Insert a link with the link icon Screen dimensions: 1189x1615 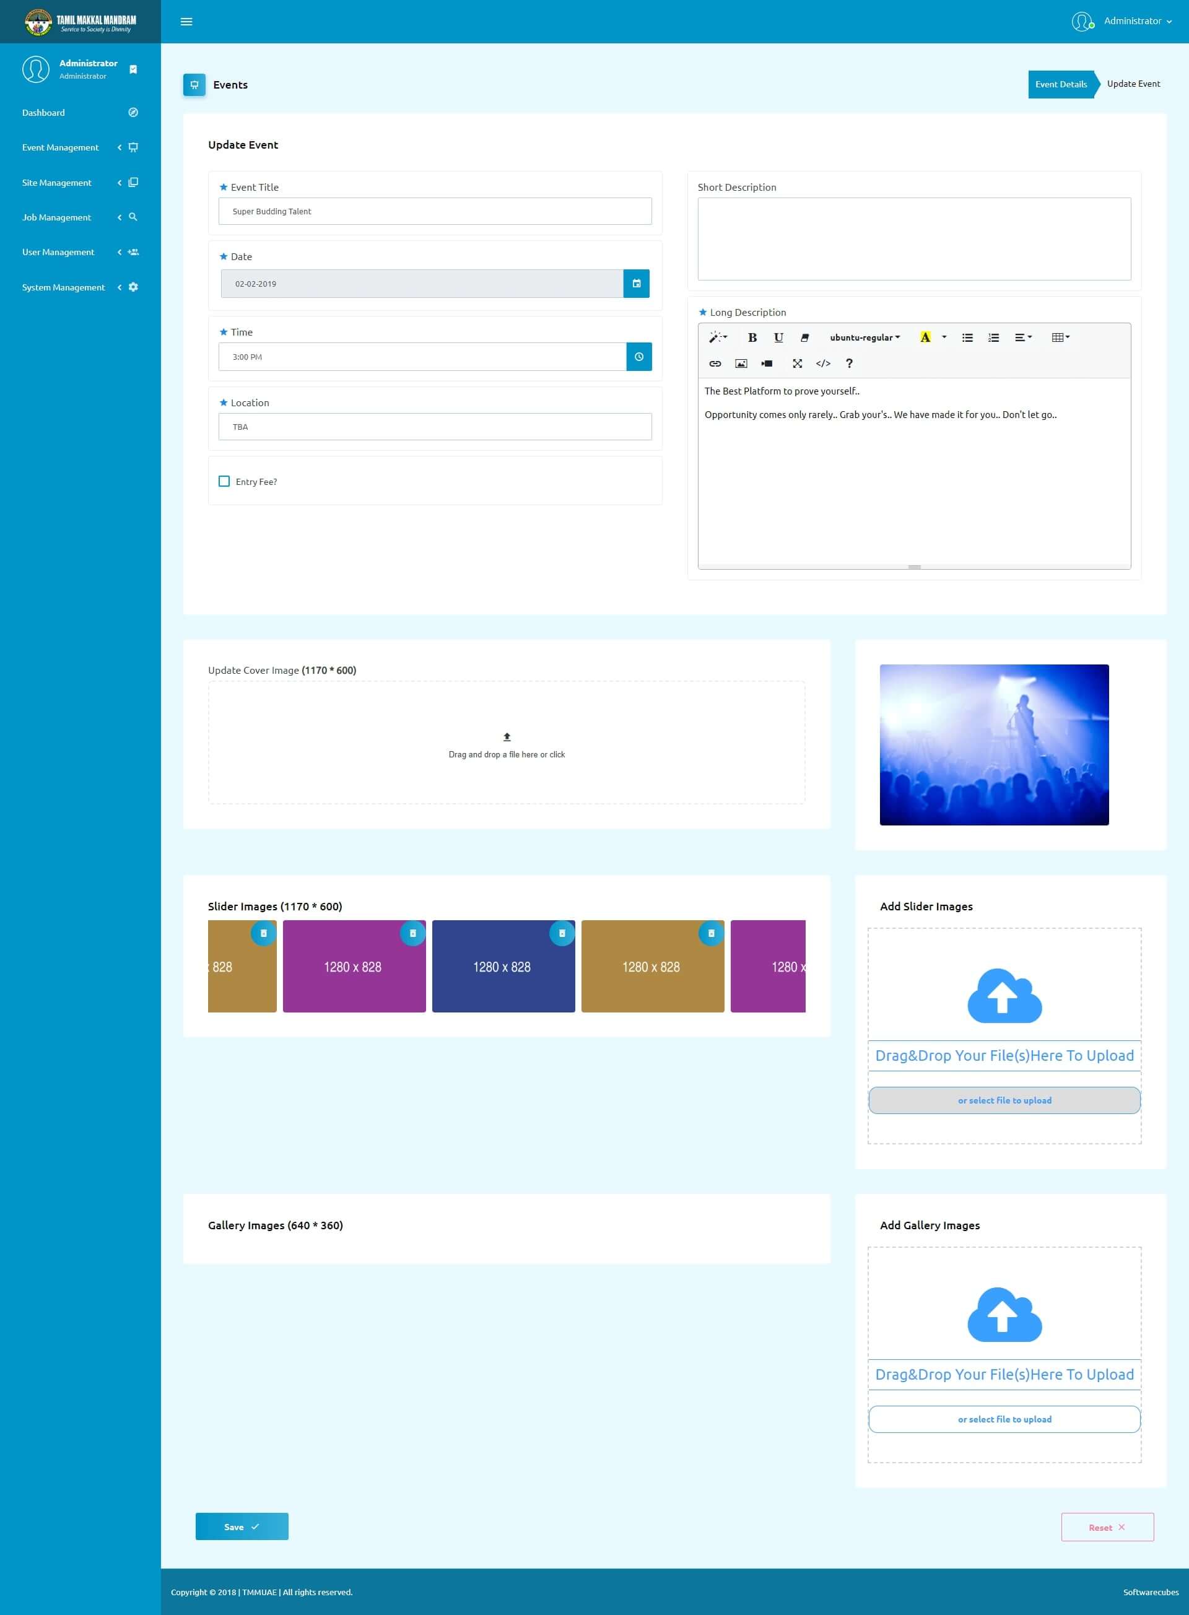(x=715, y=363)
